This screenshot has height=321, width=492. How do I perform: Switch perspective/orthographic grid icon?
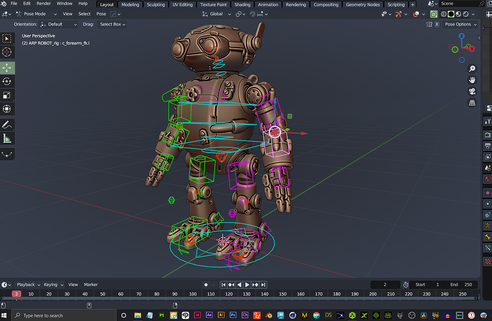pos(472,103)
